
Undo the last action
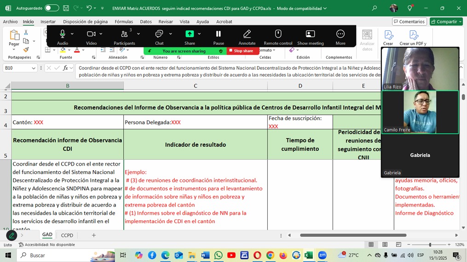tap(89, 8)
